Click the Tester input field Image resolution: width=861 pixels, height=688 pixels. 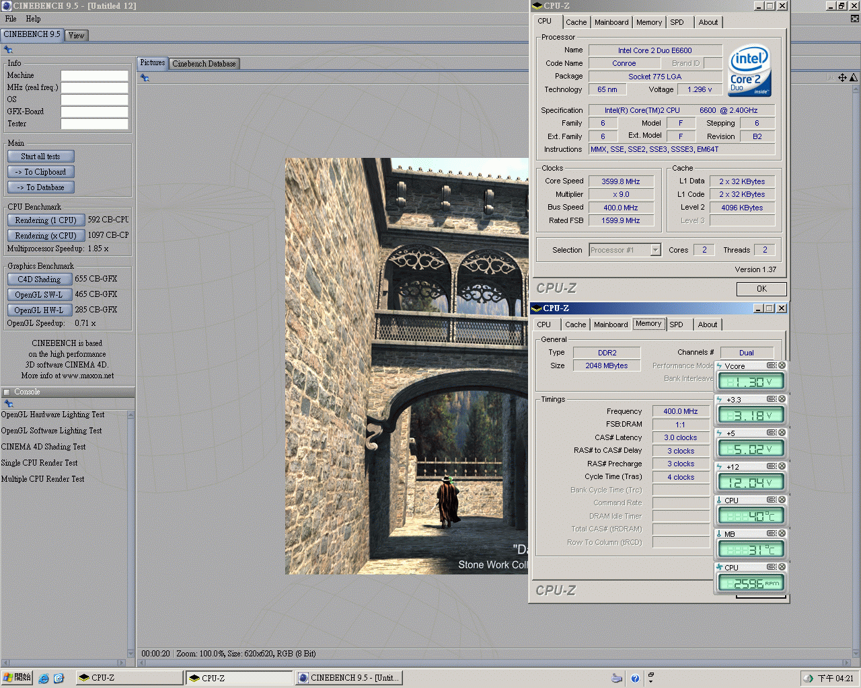94,124
